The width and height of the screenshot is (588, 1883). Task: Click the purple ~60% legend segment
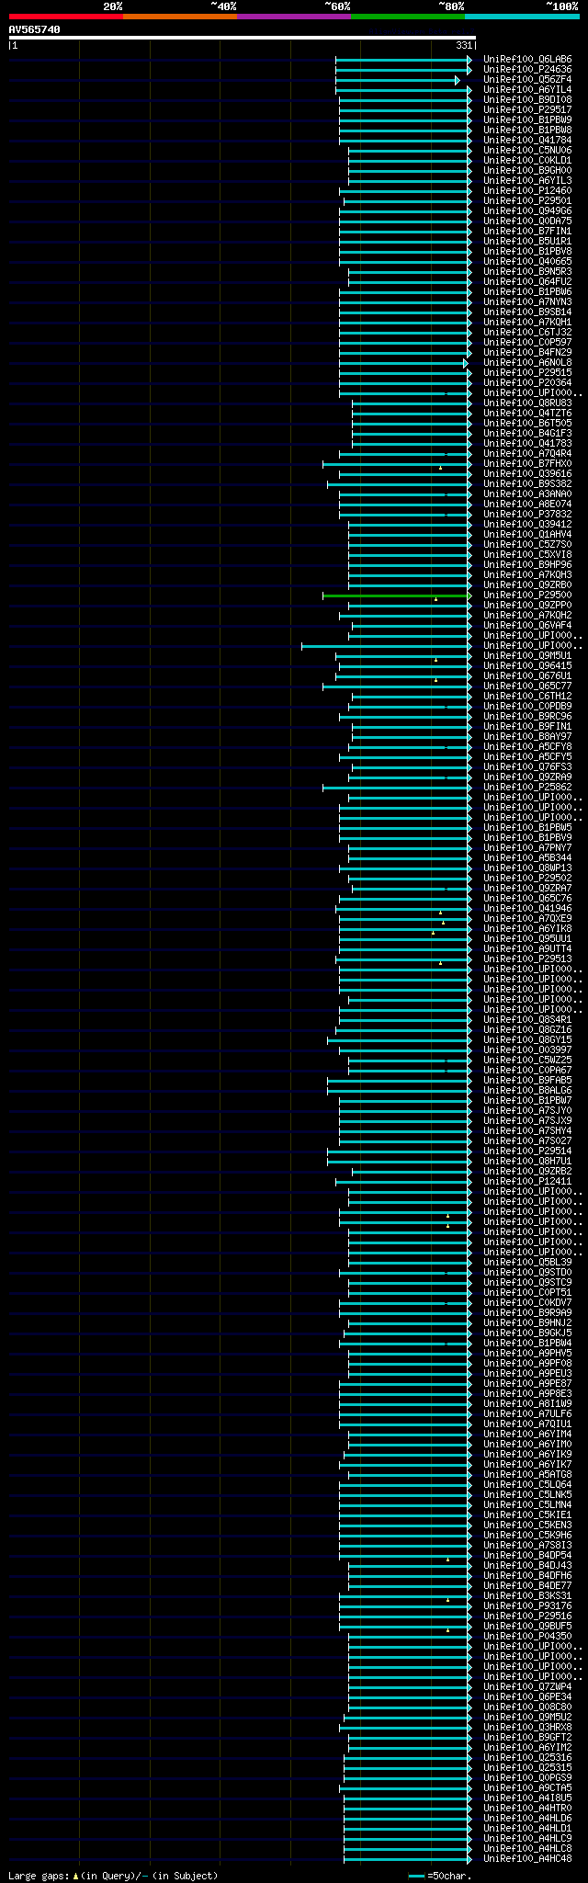pos(294,17)
